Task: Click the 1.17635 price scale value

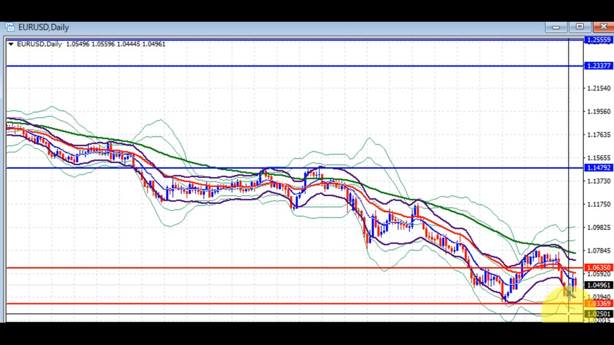Action: (x=599, y=135)
